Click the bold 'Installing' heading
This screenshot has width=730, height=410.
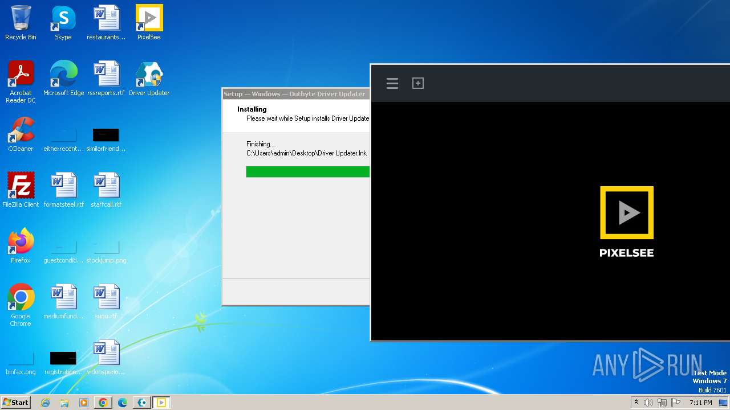252,109
